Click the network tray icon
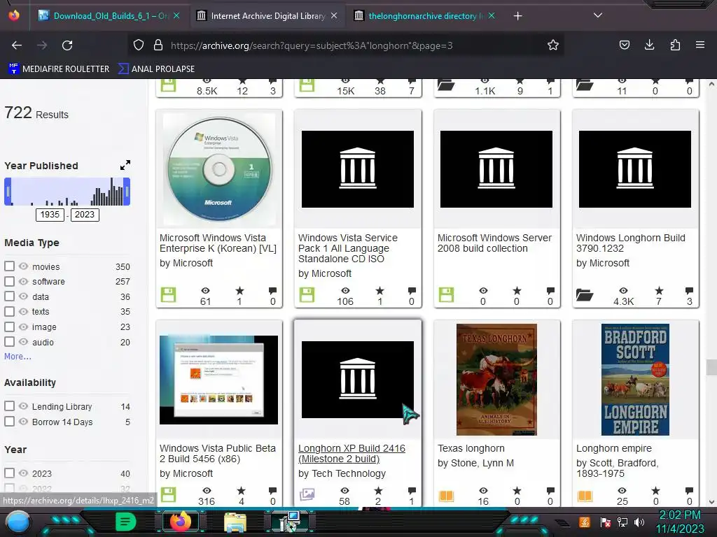This screenshot has height=537, width=717. tap(622, 522)
